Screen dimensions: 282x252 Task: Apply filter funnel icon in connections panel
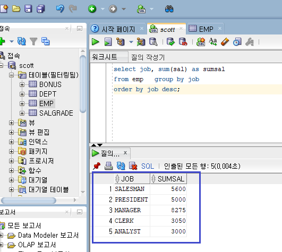tap(33, 41)
